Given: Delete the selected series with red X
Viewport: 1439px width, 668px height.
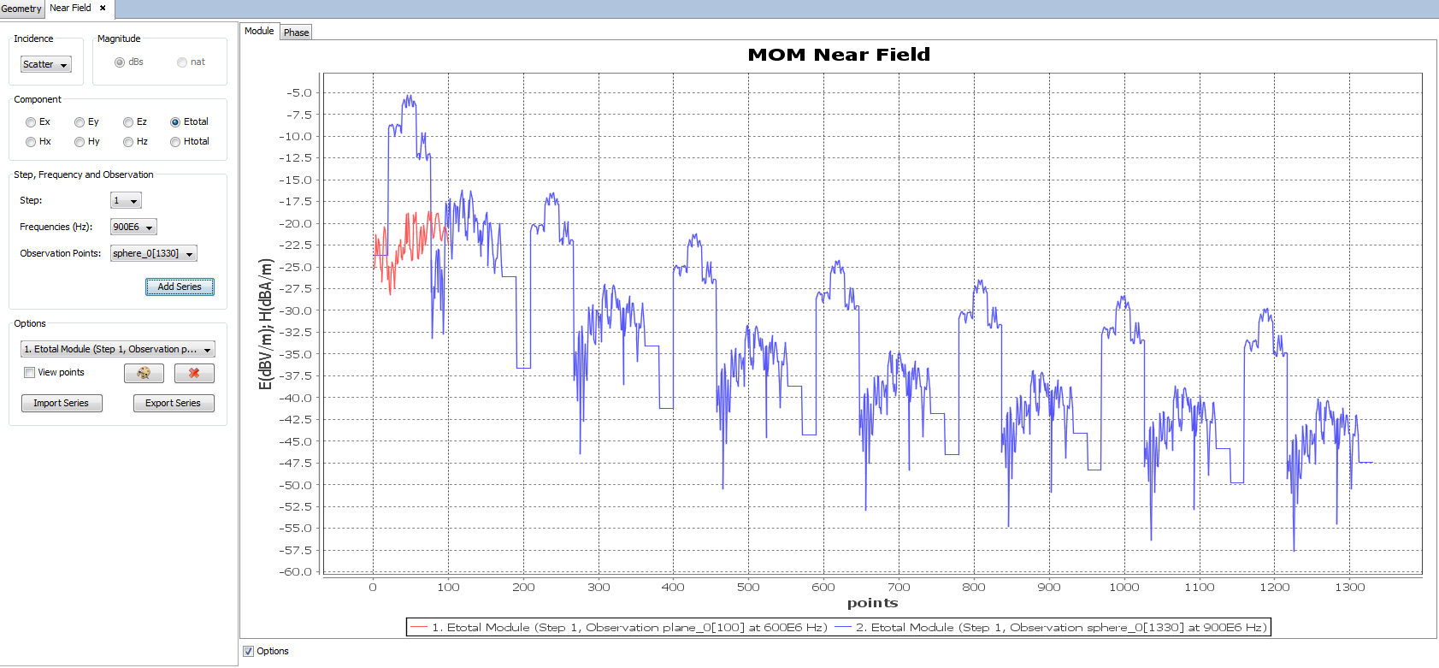Looking at the screenshot, I should tap(194, 373).
